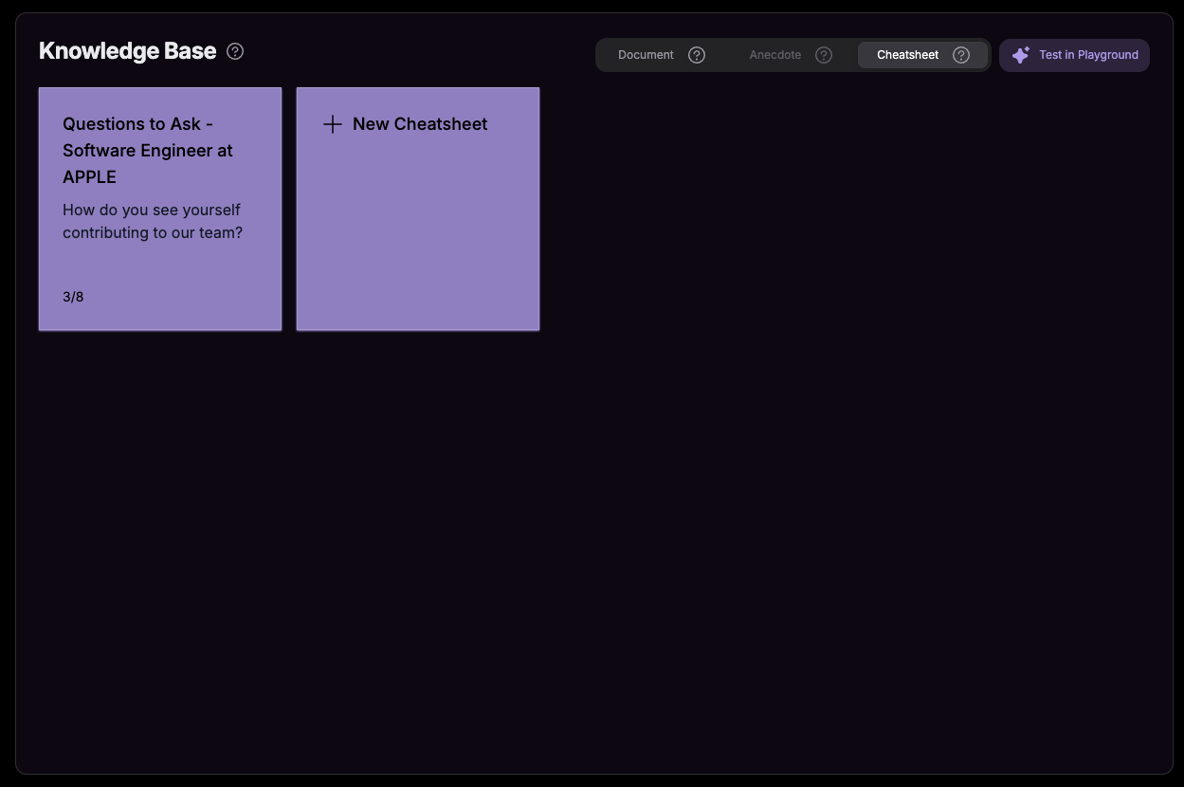The image size is (1184, 787).
Task: Click the Anecdote help circle icon
Action: 824,55
